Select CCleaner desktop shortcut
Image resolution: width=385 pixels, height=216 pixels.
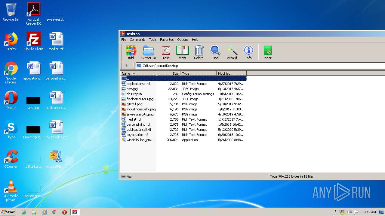pos(11,159)
